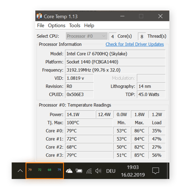Click the core count box showing 4
The image size is (180, 192).
point(112,36)
